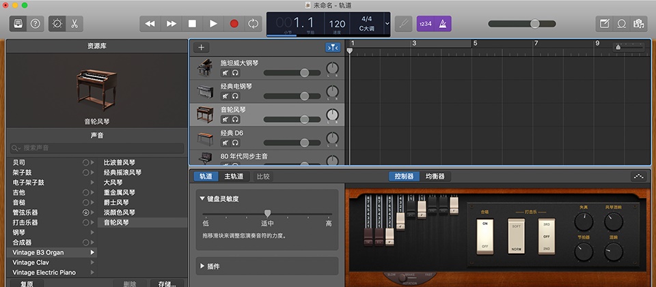Open the Editors scissors icon
The width and height of the screenshot is (656, 287).
coord(74,23)
